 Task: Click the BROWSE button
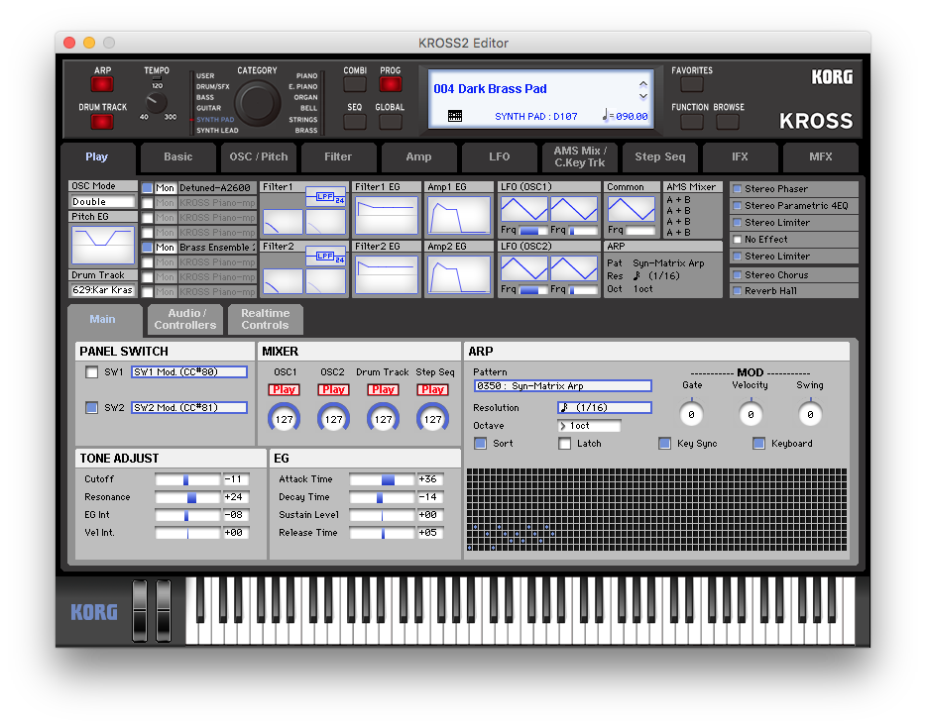[728, 122]
